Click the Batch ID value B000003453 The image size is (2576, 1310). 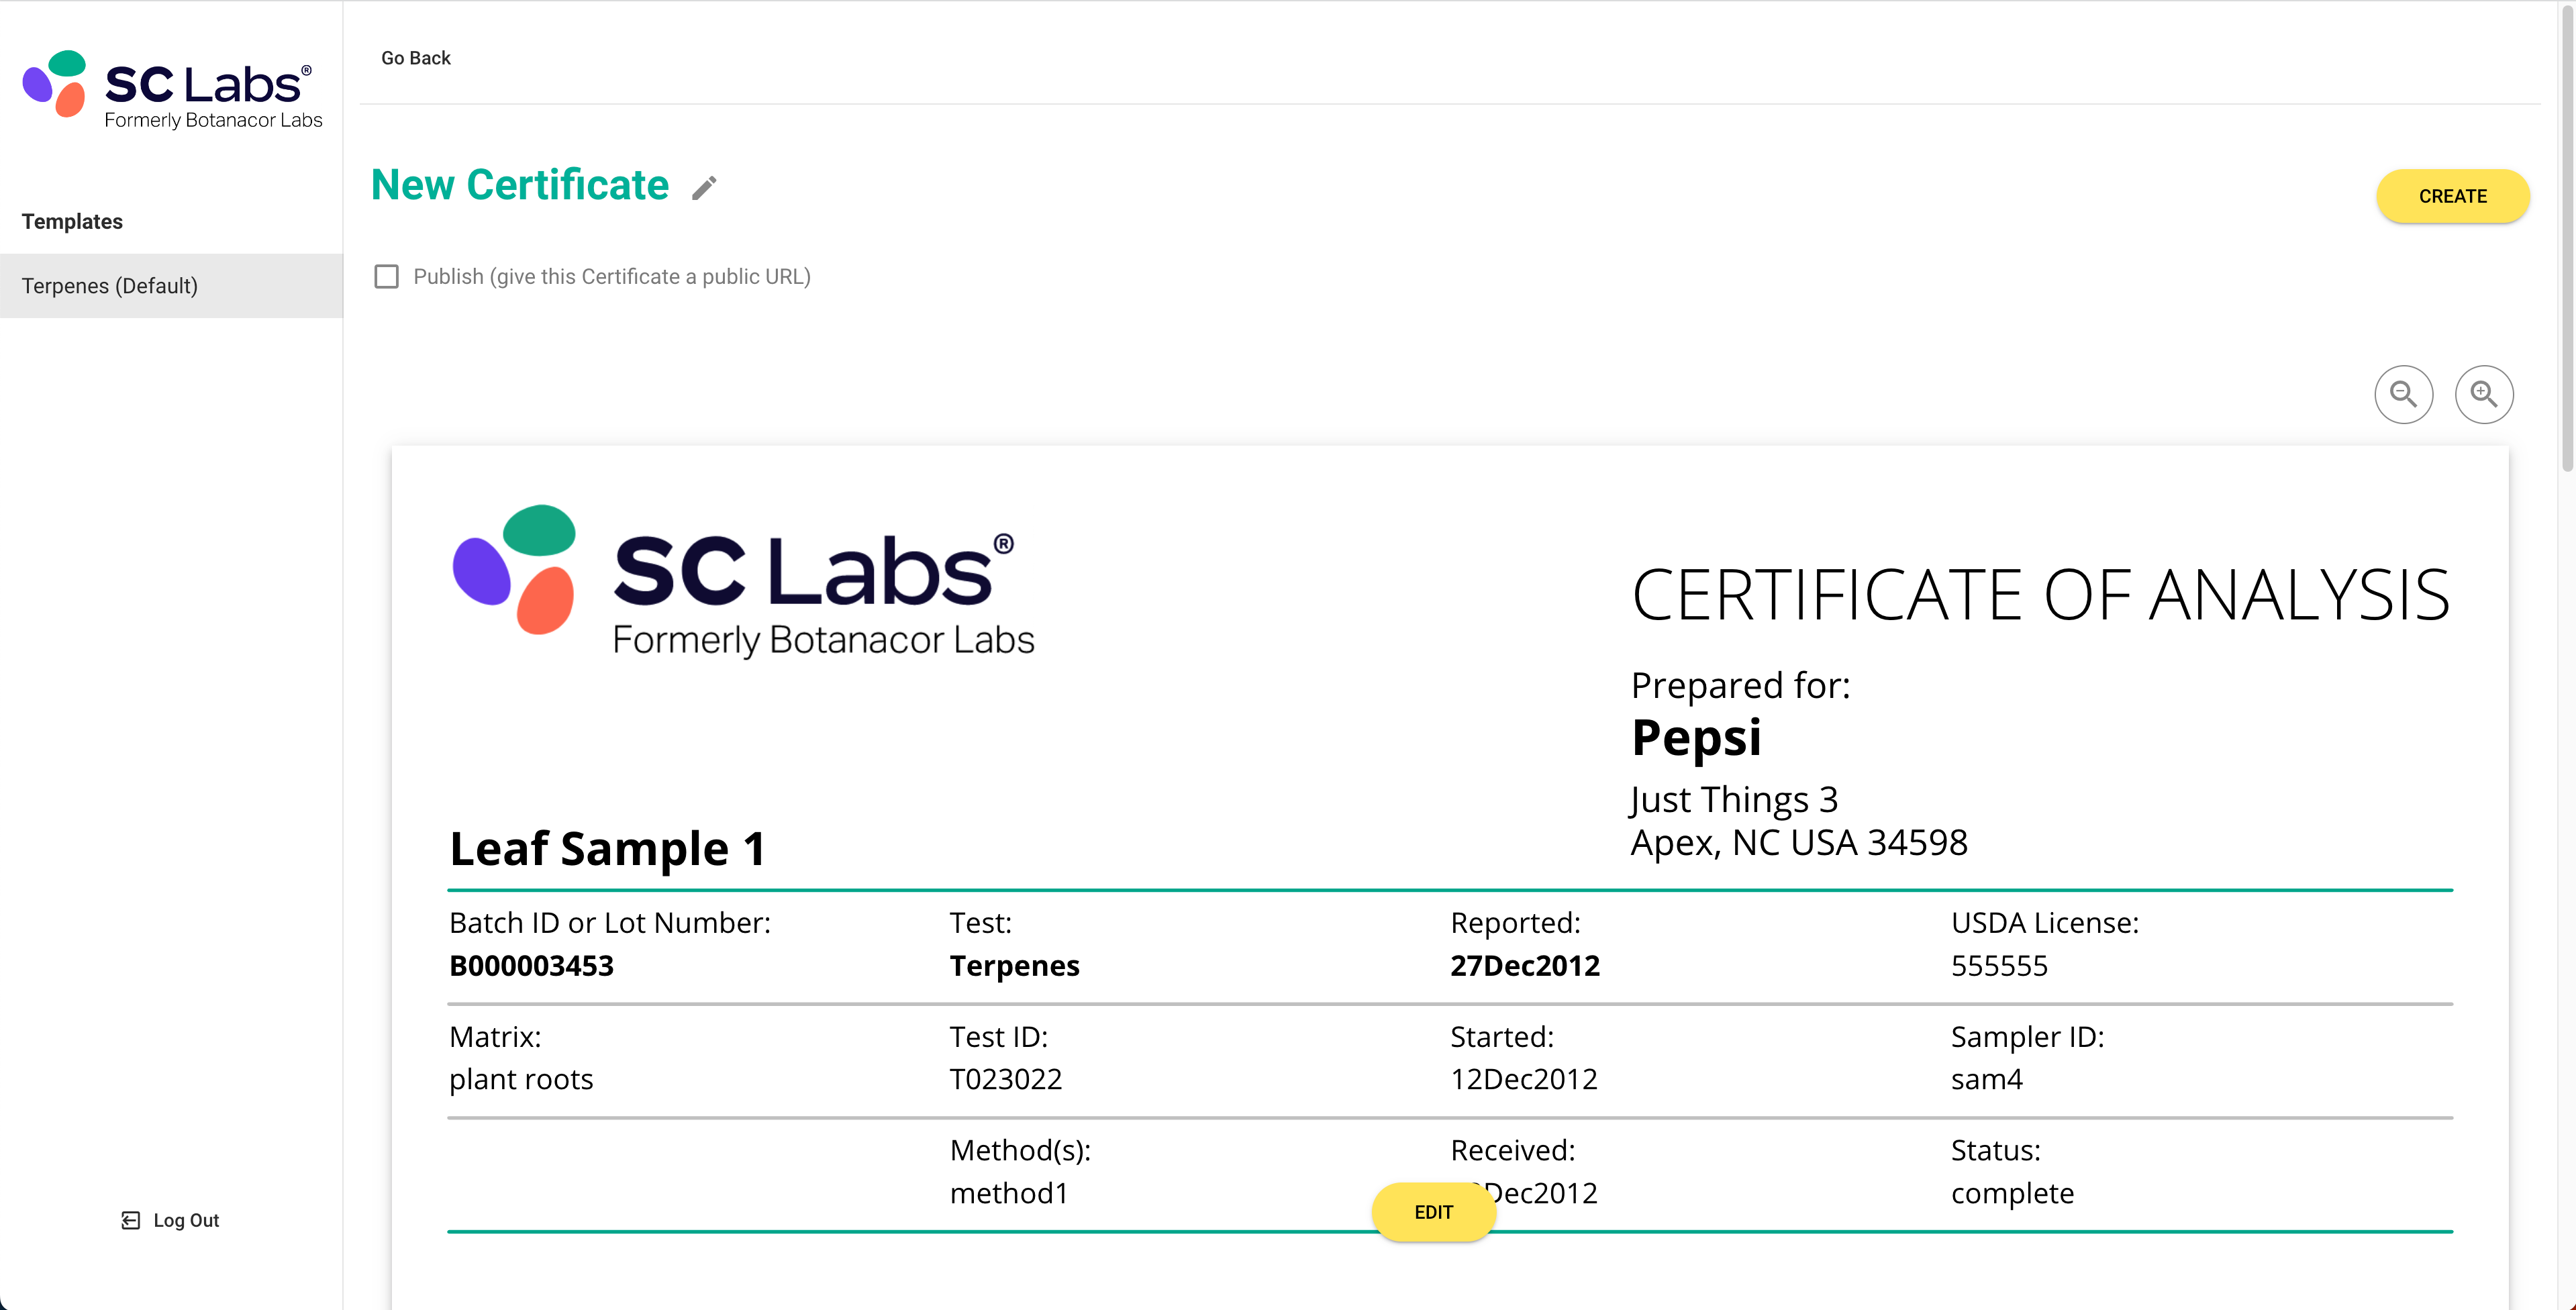[x=531, y=966]
